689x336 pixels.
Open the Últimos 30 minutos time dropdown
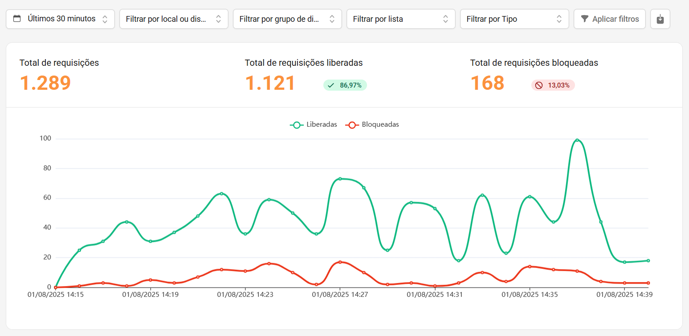tap(61, 19)
